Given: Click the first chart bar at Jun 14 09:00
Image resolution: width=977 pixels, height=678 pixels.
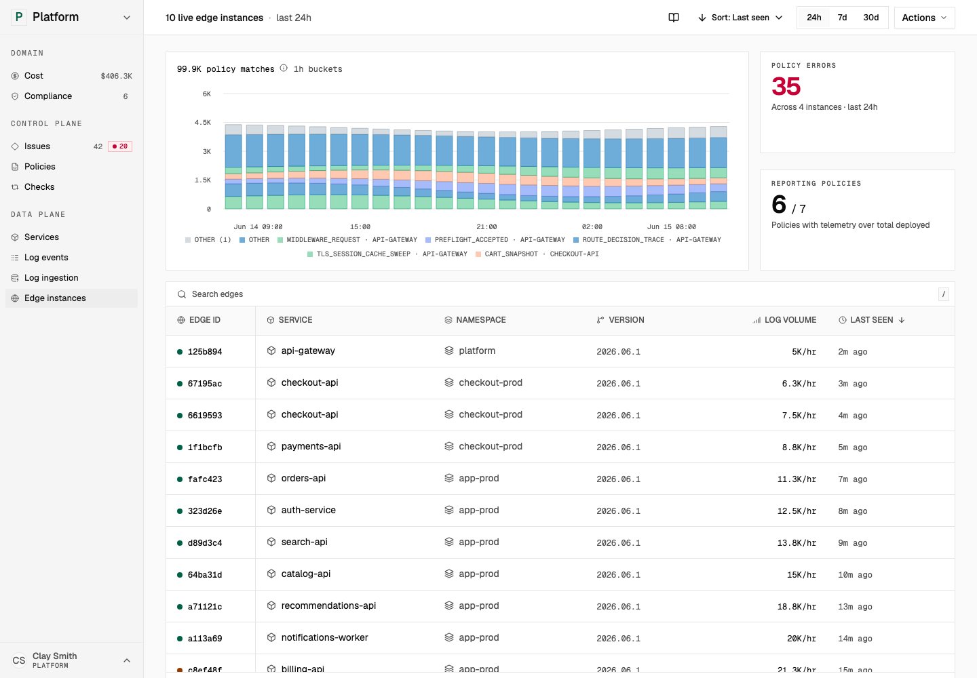Looking at the screenshot, I should [x=233, y=166].
